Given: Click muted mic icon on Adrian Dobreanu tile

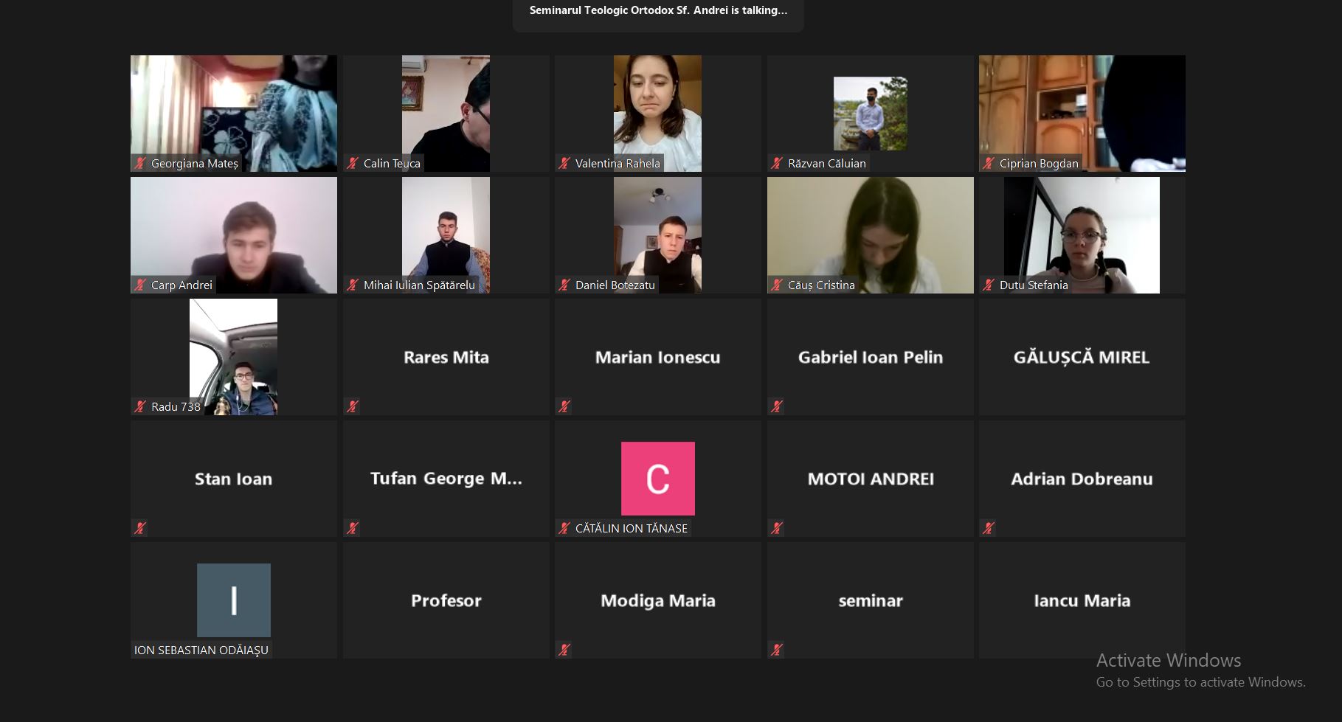Looking at the screenshot, I should [989, 528].
